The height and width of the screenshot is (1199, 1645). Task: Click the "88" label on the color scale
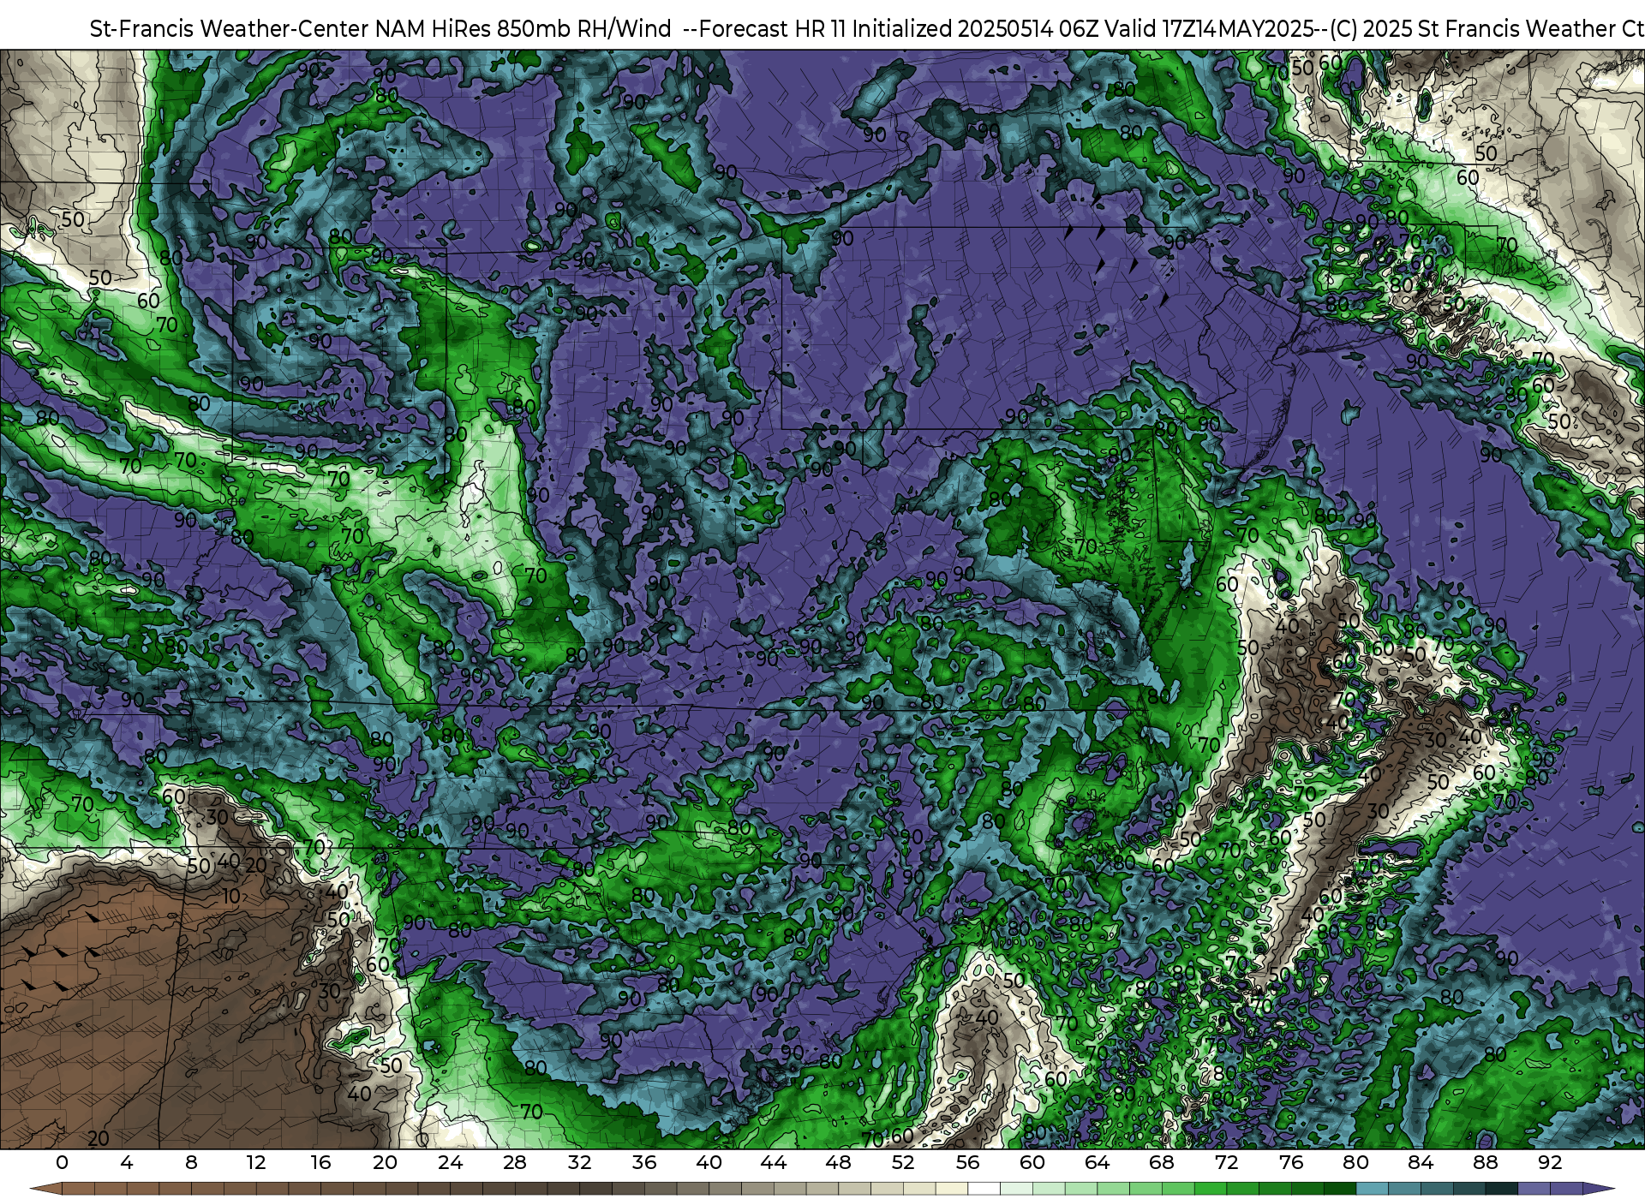tap(1485, 1163)
